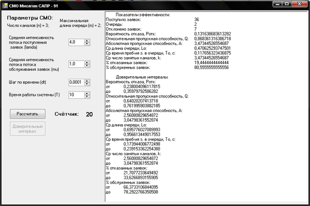Increase the lamda value with up arrow

(x=87, y=40)
